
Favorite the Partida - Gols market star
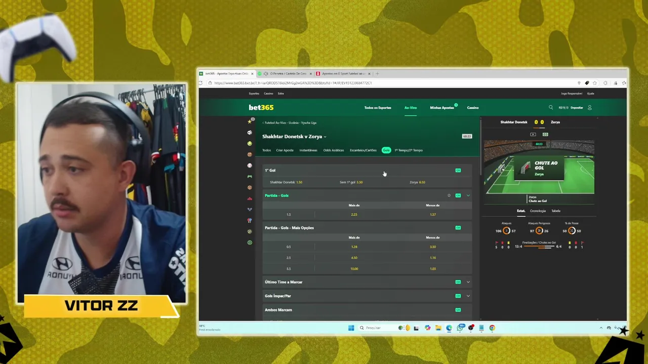click(449, 195)
